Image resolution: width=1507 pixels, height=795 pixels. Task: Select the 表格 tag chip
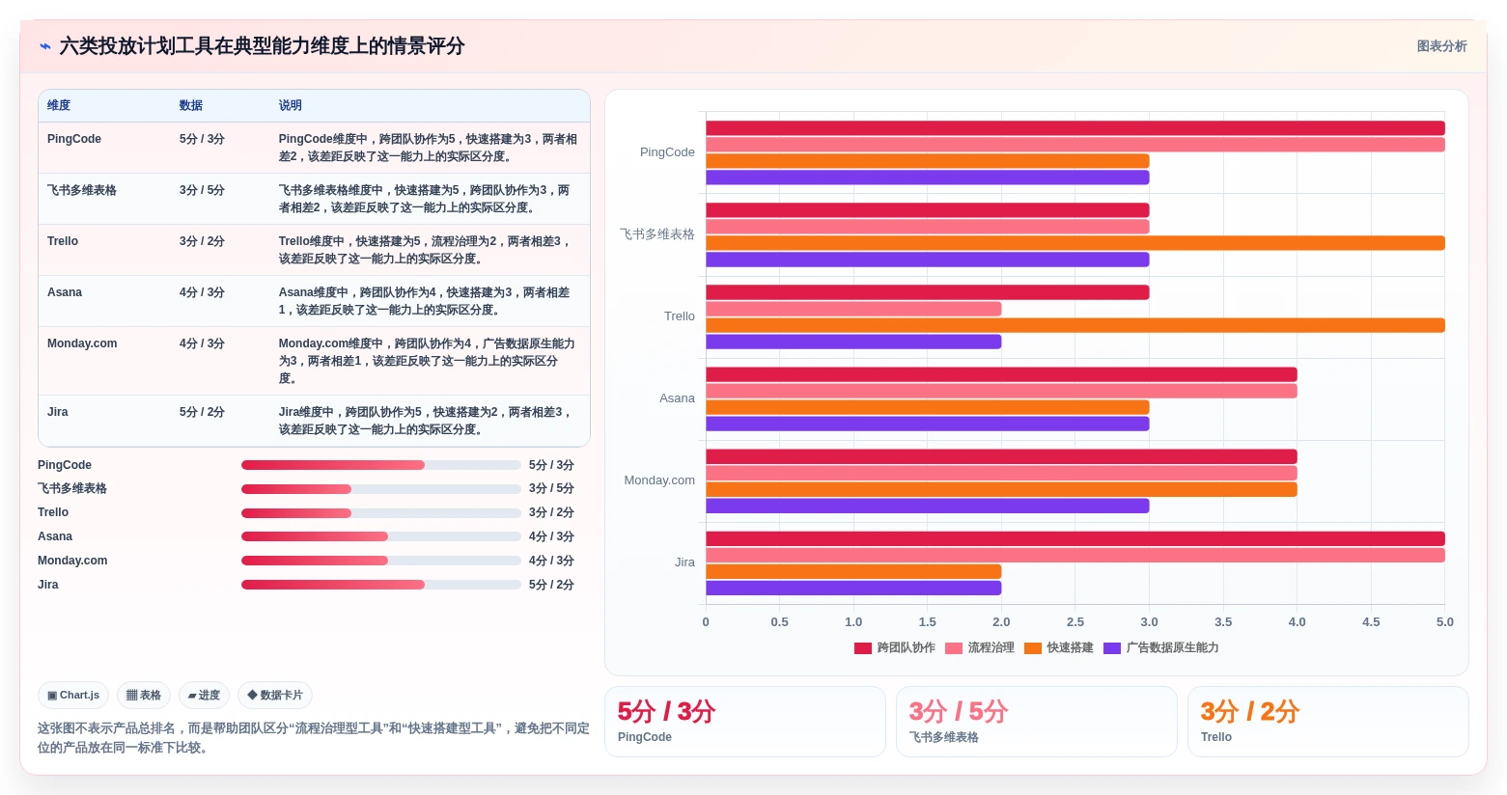(x=144, y=695)
